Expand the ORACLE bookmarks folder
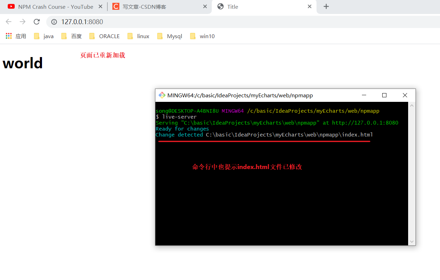Screen dimensions: 440x280 (105, 36)
